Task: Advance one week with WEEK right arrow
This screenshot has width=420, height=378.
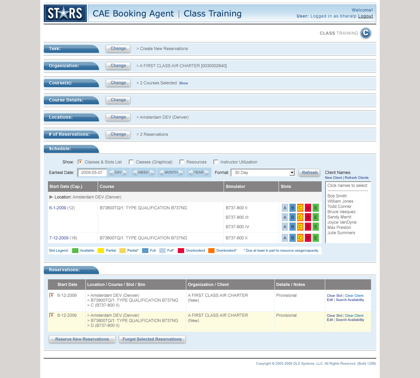Action: pos(152,173)
